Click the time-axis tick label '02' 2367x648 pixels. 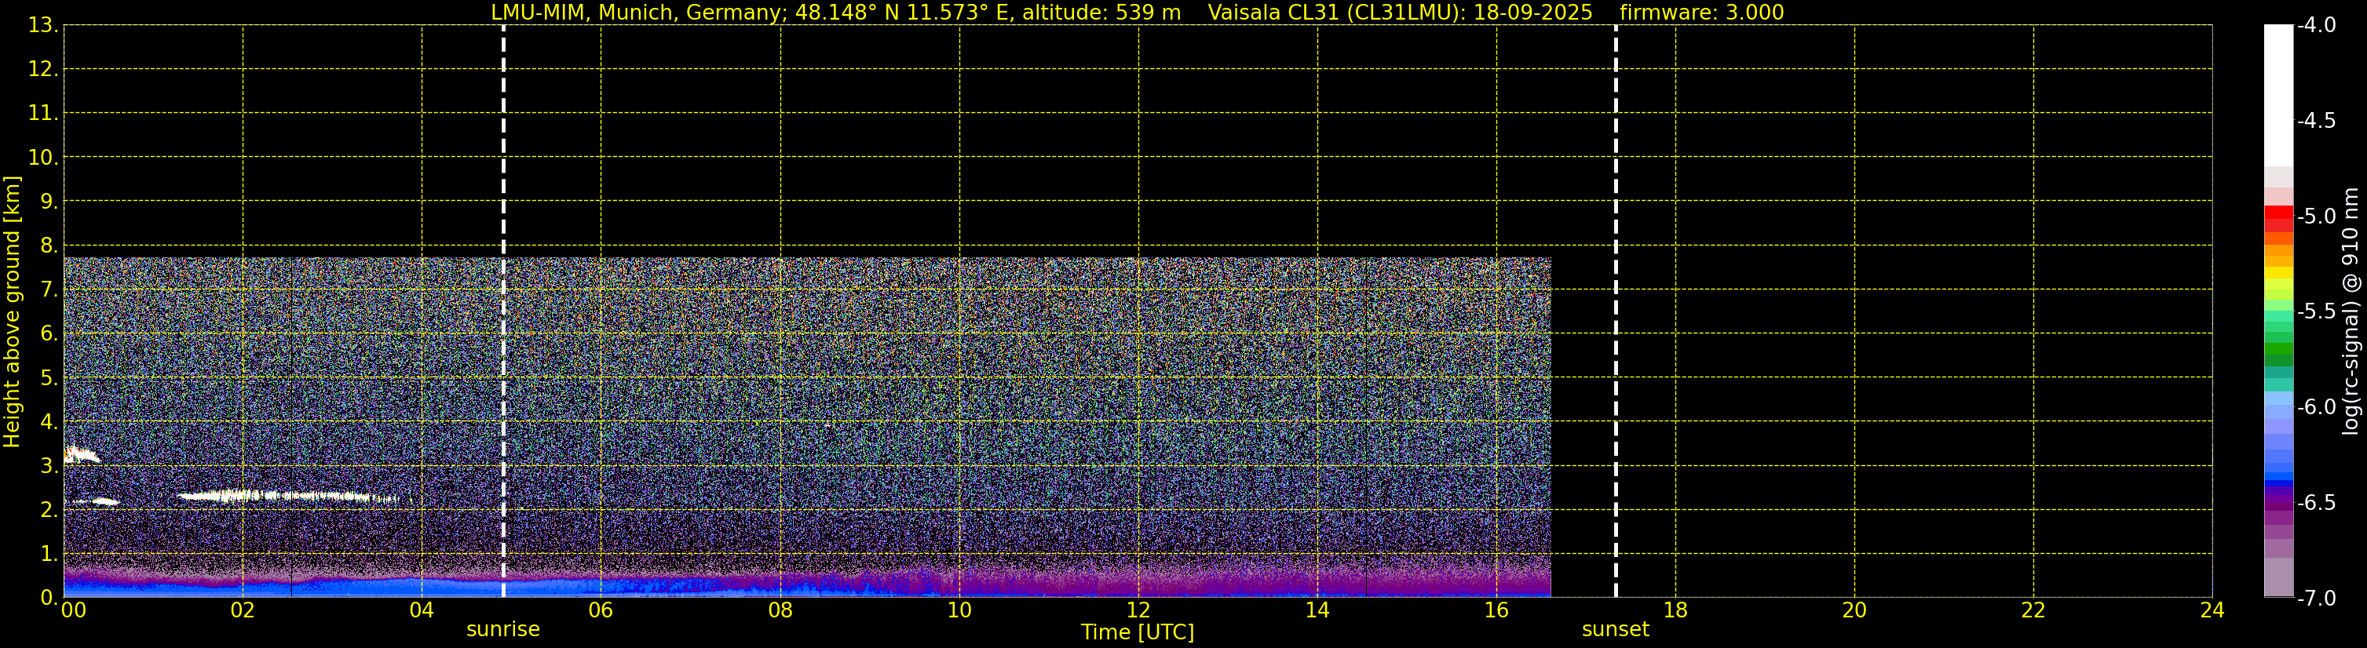tap(243, 610)
